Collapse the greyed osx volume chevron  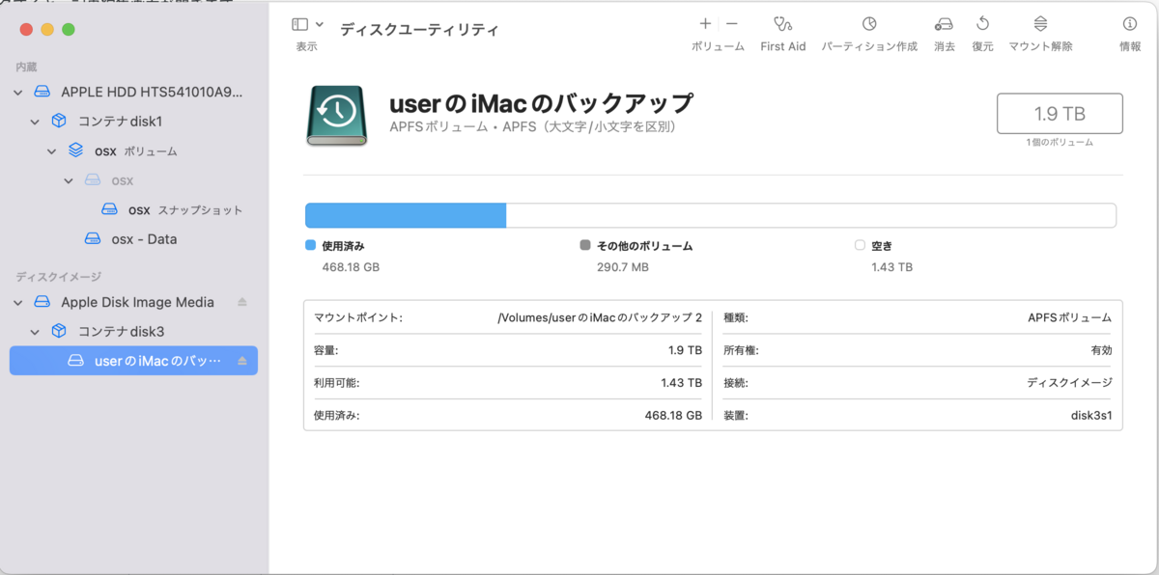(x=69, y=180)
